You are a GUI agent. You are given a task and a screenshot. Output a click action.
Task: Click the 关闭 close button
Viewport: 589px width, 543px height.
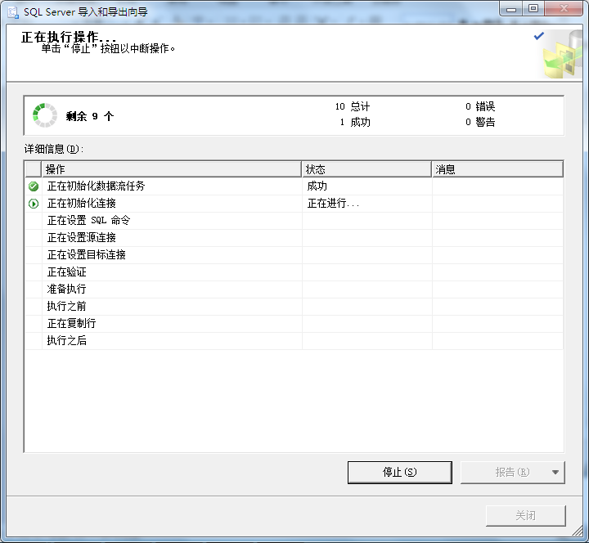coord(525,515)
